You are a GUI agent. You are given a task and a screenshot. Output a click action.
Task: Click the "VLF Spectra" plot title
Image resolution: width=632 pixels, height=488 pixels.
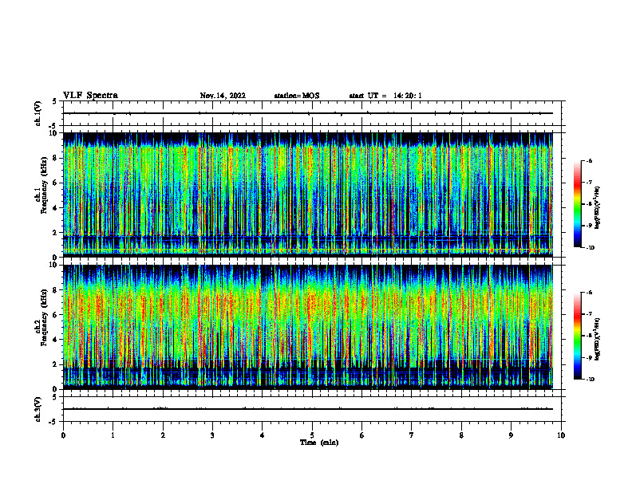point(90,96)
